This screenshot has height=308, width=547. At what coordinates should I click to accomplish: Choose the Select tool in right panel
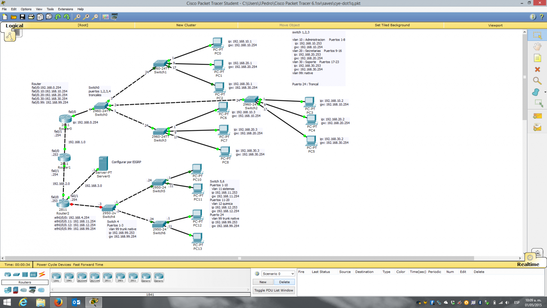(537, 35)
